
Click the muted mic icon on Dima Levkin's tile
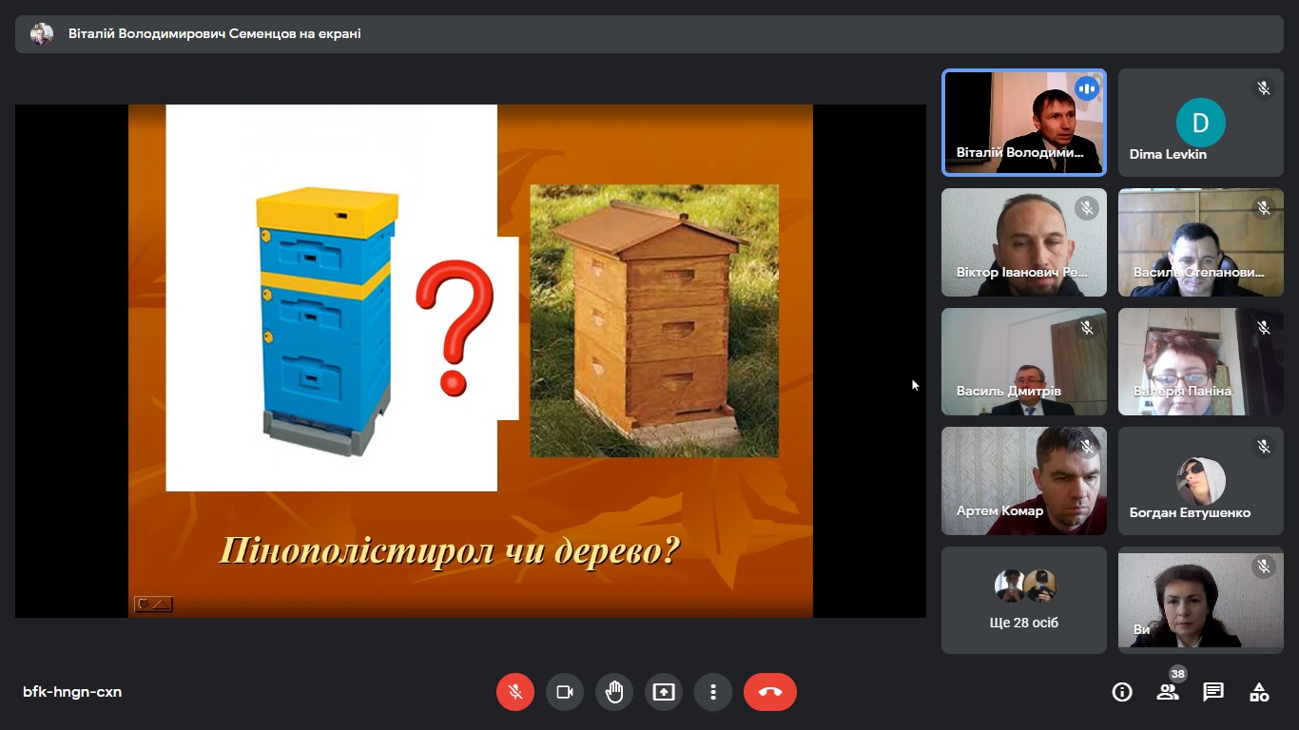click(x=1264, y=88)
